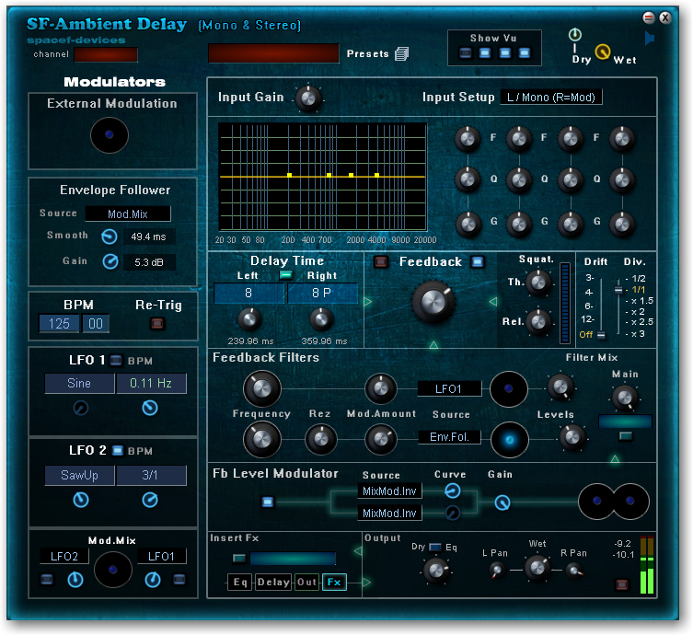This screenshot has width=693, height=635.
Task: Click the Input Gain knob
Action: pos(308,98)
